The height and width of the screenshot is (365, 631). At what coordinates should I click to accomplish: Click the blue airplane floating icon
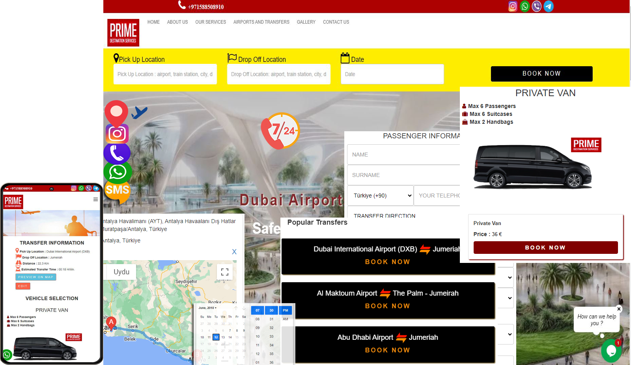(x=139, y=112)
